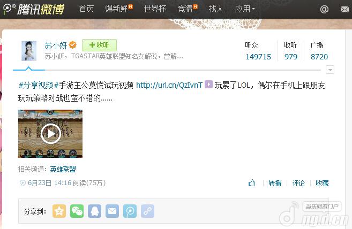
Task: Open the http://url.cn/QzIvnT link
Action: [x=169, y=85]
